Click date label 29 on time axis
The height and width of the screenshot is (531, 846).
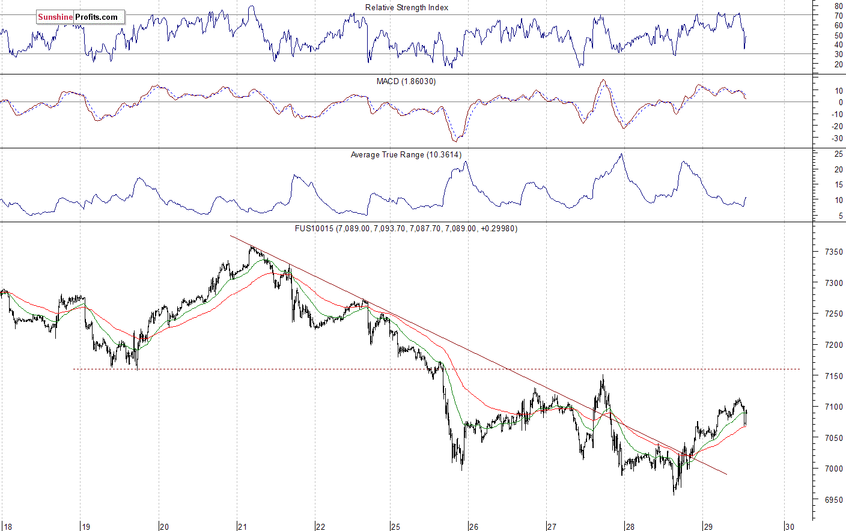coord(708,527)
